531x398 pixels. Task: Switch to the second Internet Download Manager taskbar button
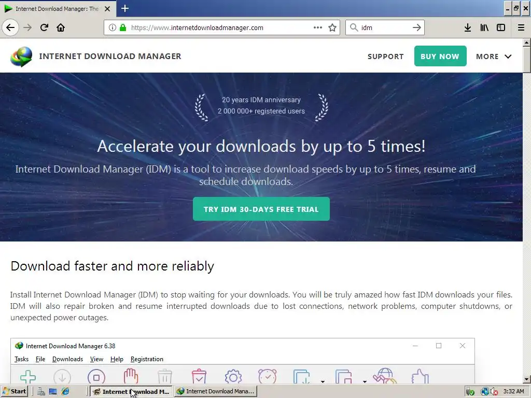[216, 391]
